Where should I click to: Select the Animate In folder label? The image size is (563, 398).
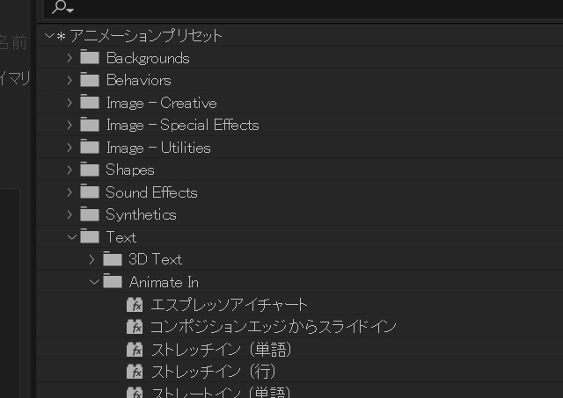click(164, 282)
